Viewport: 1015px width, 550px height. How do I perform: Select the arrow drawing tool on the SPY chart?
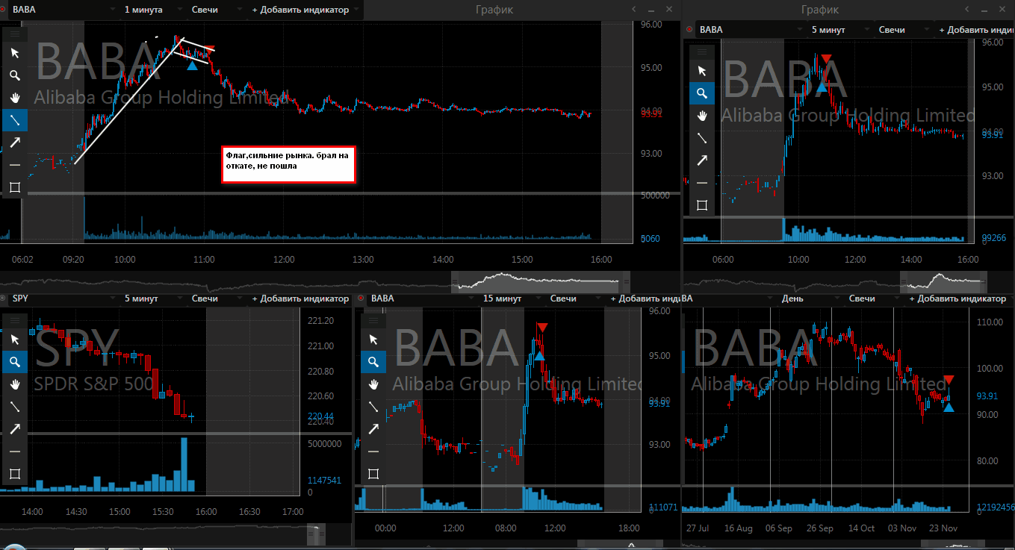pyautogui.click(x=14, y=429)
